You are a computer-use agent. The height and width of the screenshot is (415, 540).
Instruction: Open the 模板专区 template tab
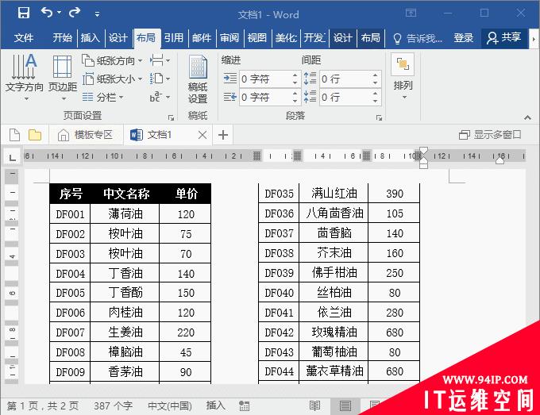86,135
